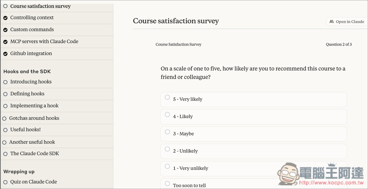Click the Anthropic logo in Open in Claude
This screenshot has width=368, height=189.
click(332, 22)
